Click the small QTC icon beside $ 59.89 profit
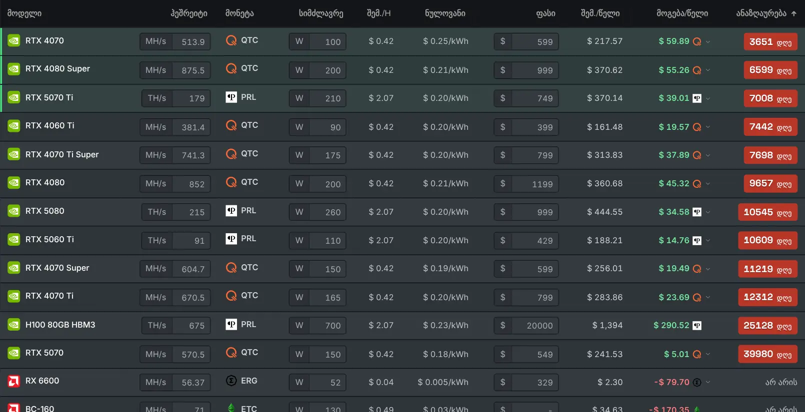Viewport: 805px width, 412px height. 697,41
